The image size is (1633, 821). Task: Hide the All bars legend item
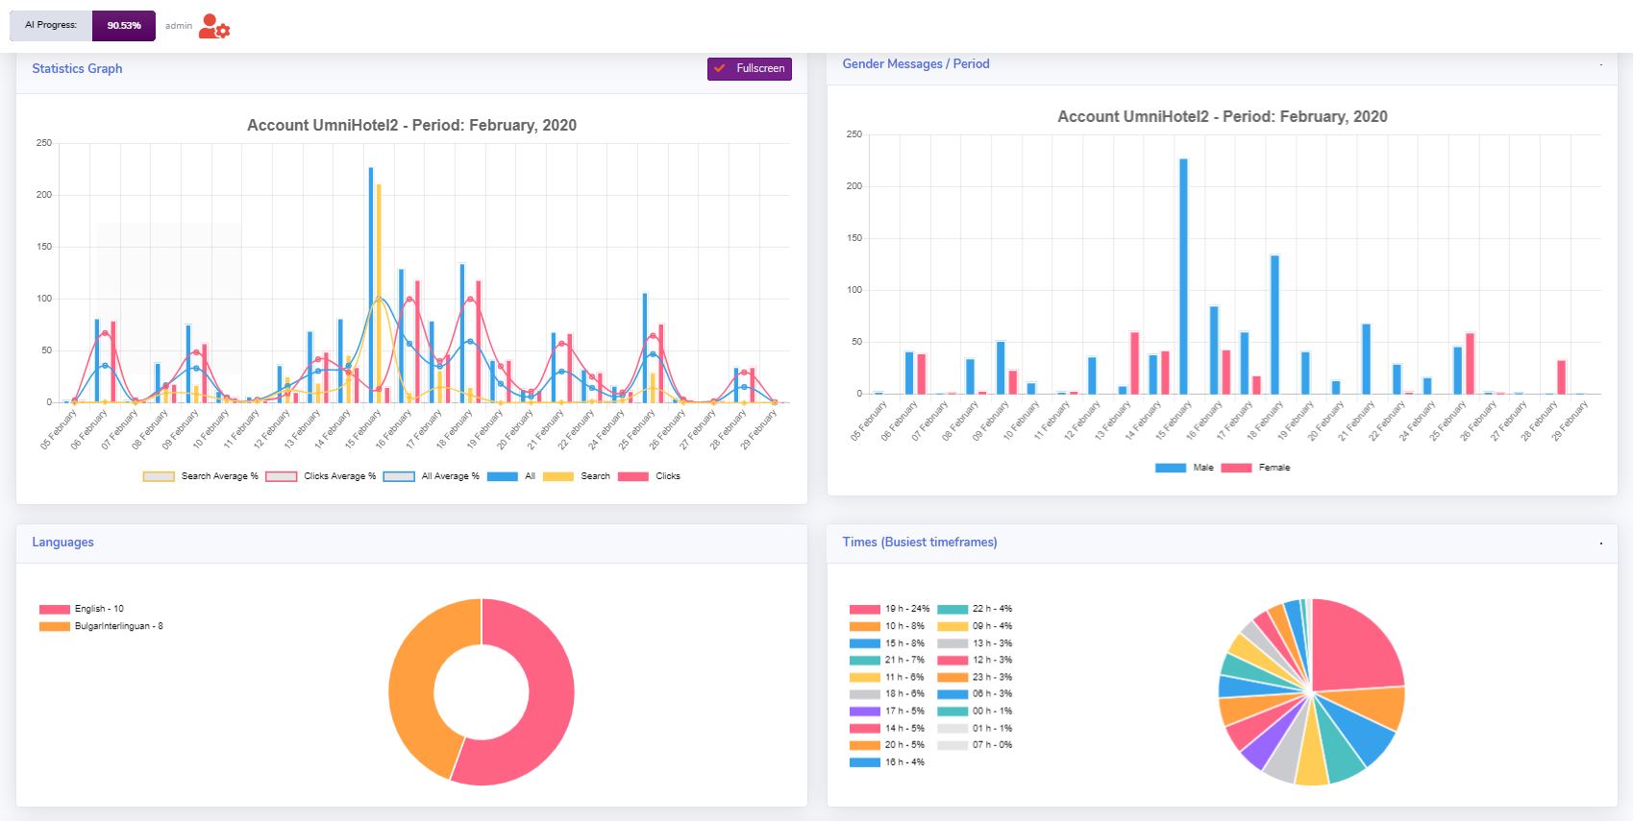(x=511, y=476)
